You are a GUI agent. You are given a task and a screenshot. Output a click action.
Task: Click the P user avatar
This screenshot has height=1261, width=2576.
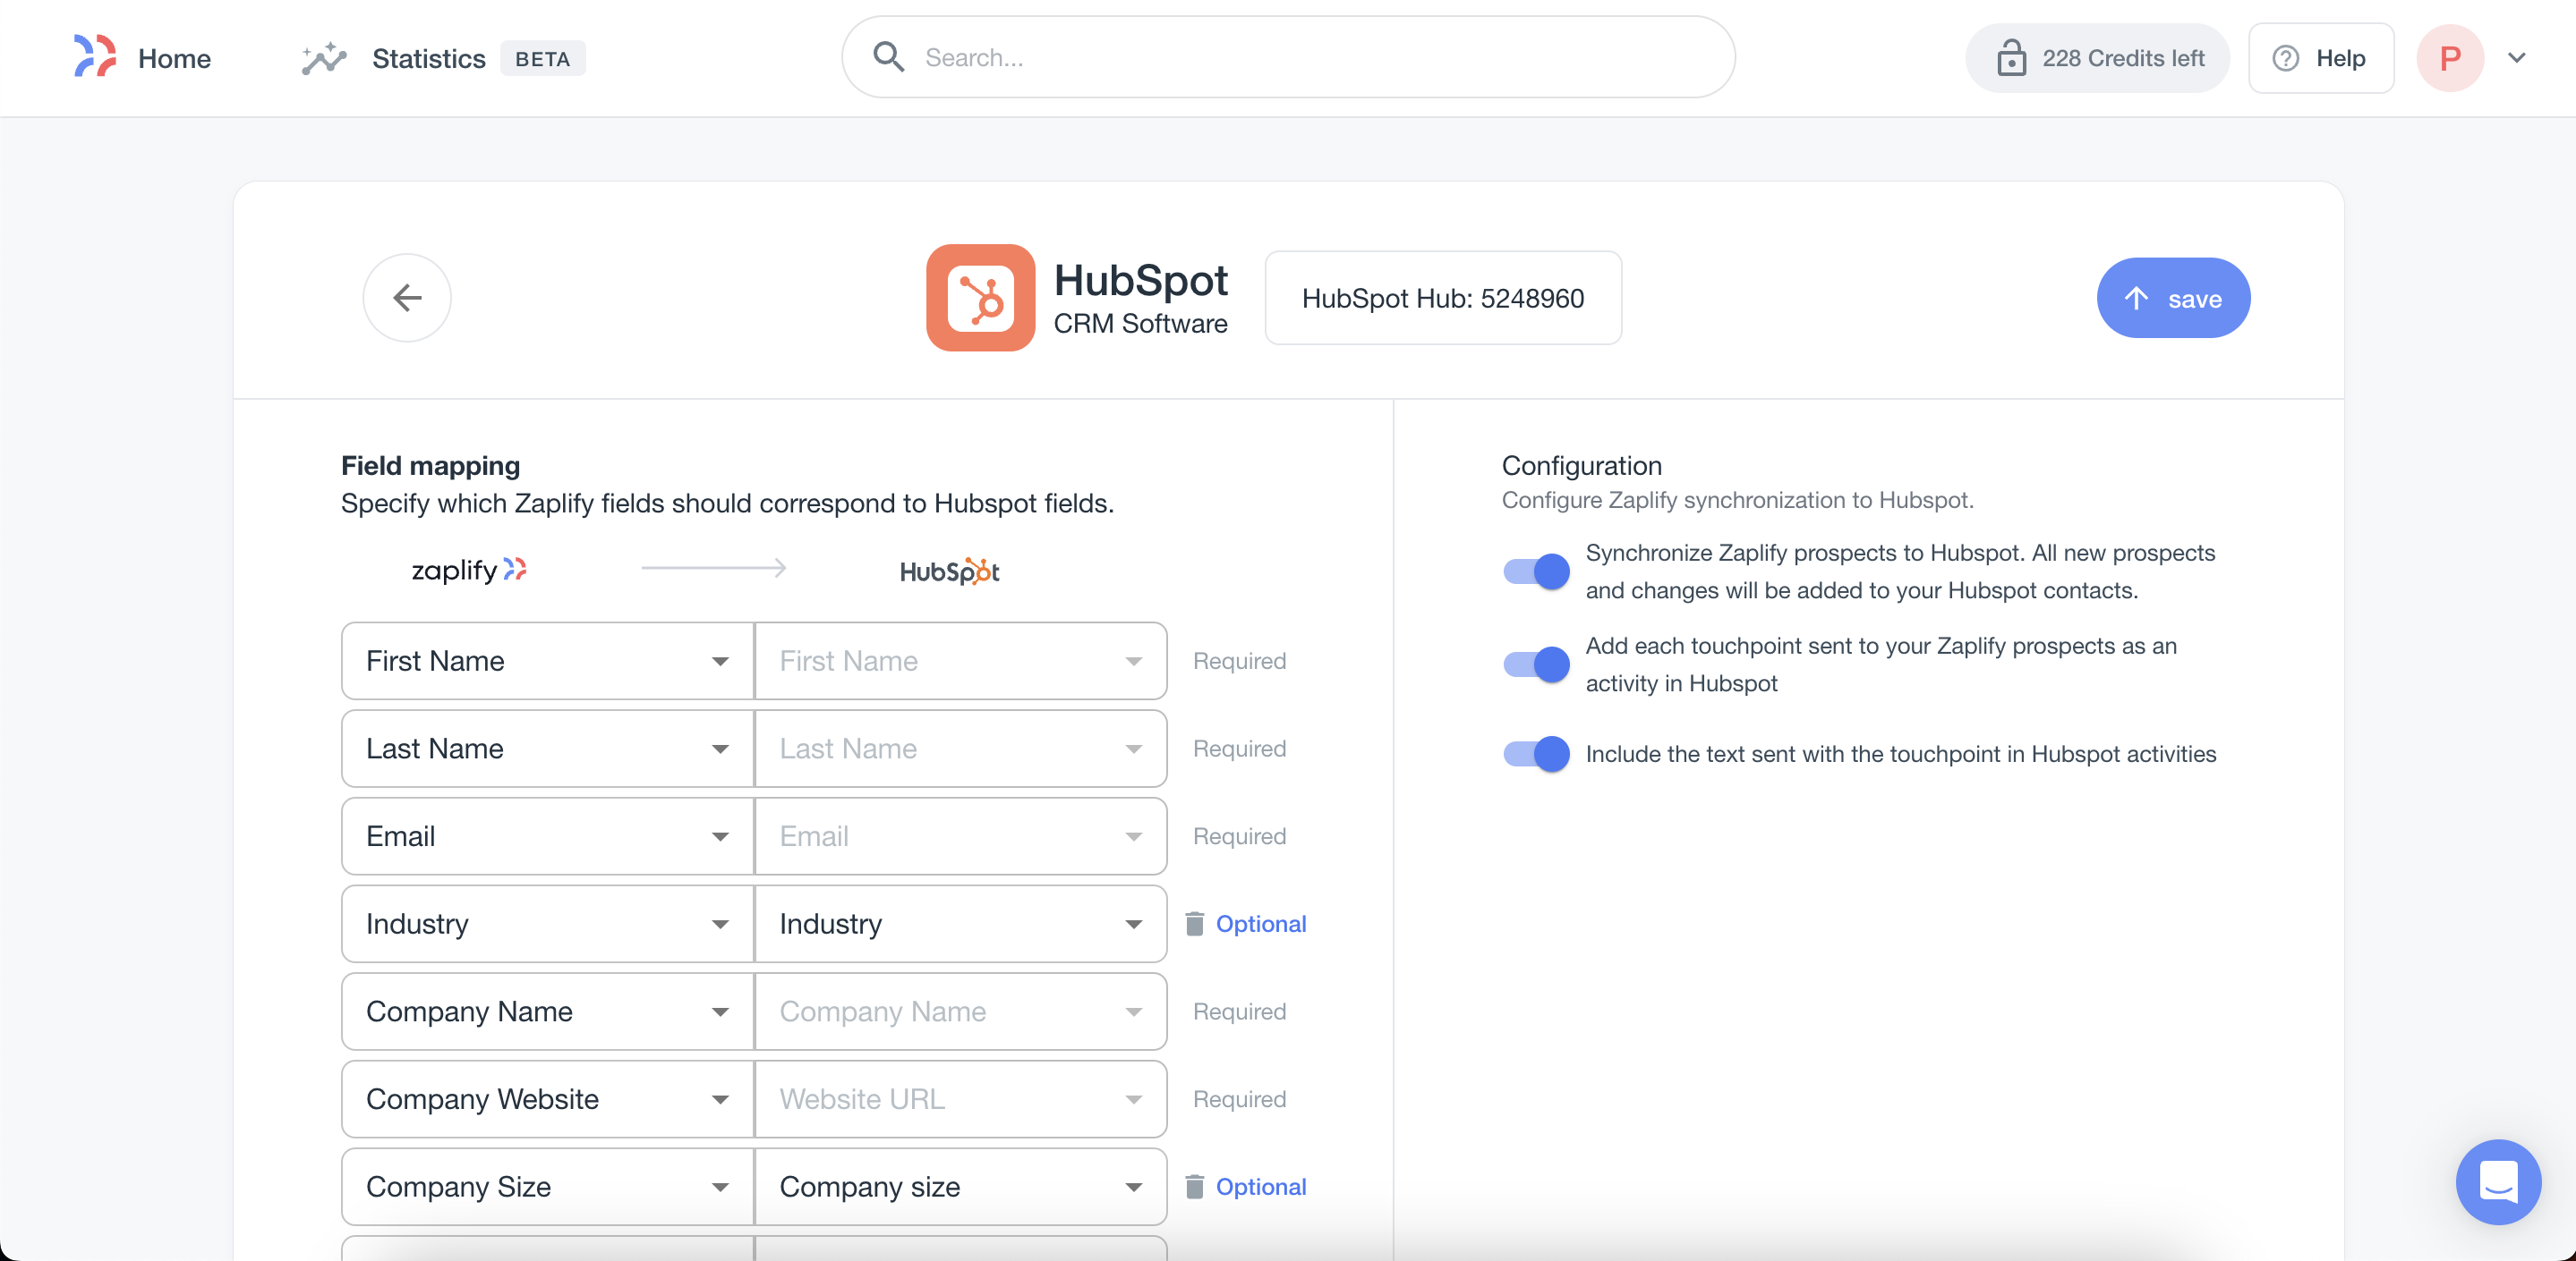(2449, 58)
